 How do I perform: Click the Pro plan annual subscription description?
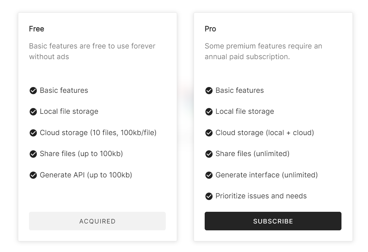point(263,51)
